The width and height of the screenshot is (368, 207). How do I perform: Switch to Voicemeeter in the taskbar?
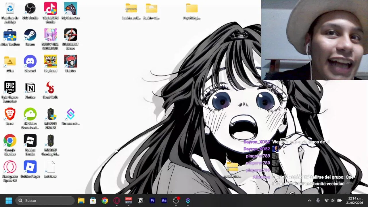129,200
